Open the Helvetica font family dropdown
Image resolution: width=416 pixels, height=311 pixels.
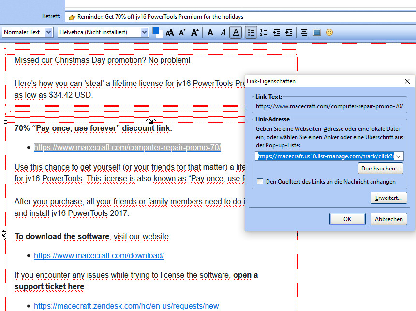tap(103, 32)
